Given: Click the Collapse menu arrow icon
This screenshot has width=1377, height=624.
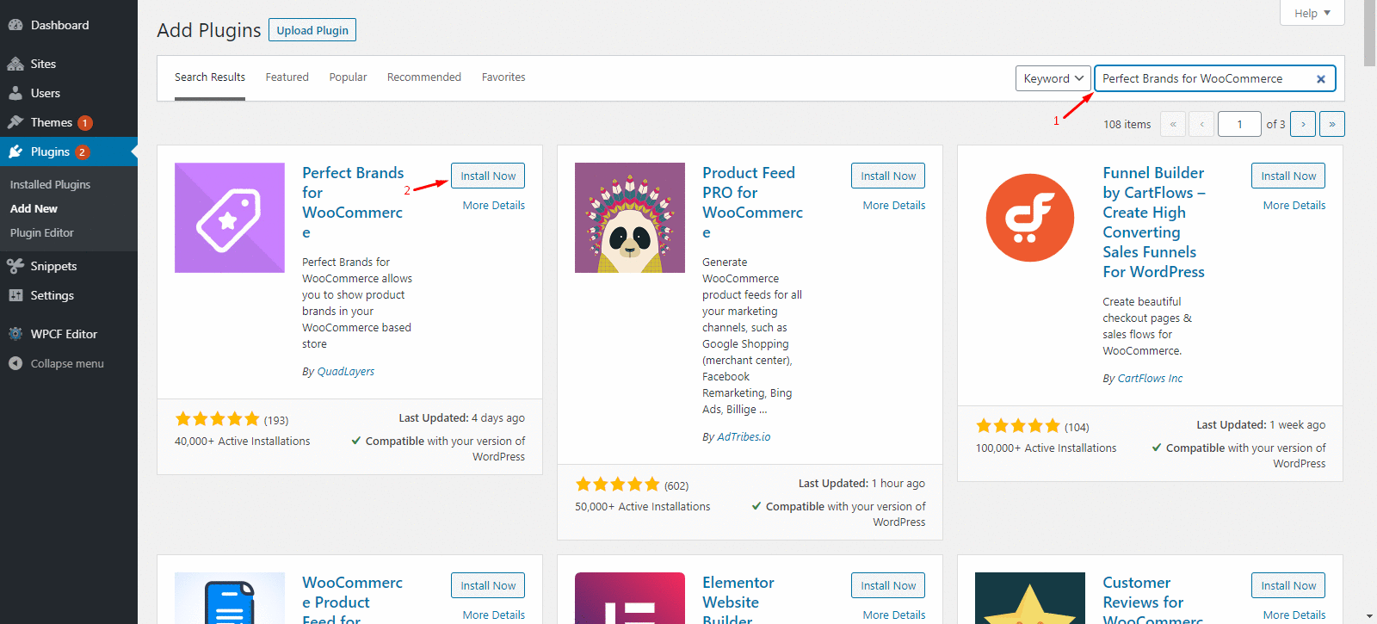Looking at the screenshot, I should click(15, 363).
